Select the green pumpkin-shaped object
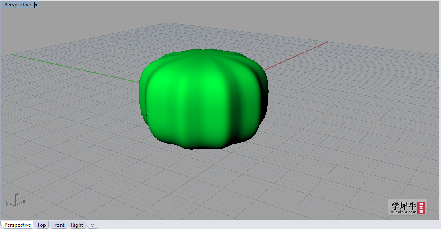The height and width of the screenshot is (229, 441). pos(203,99)
